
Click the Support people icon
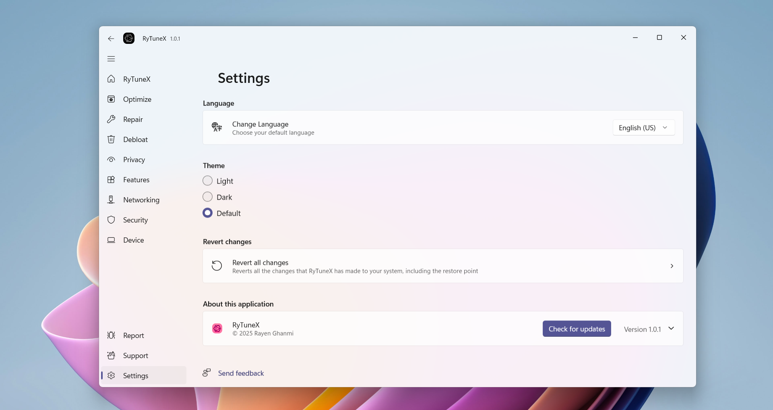click(x=111, y=355)
